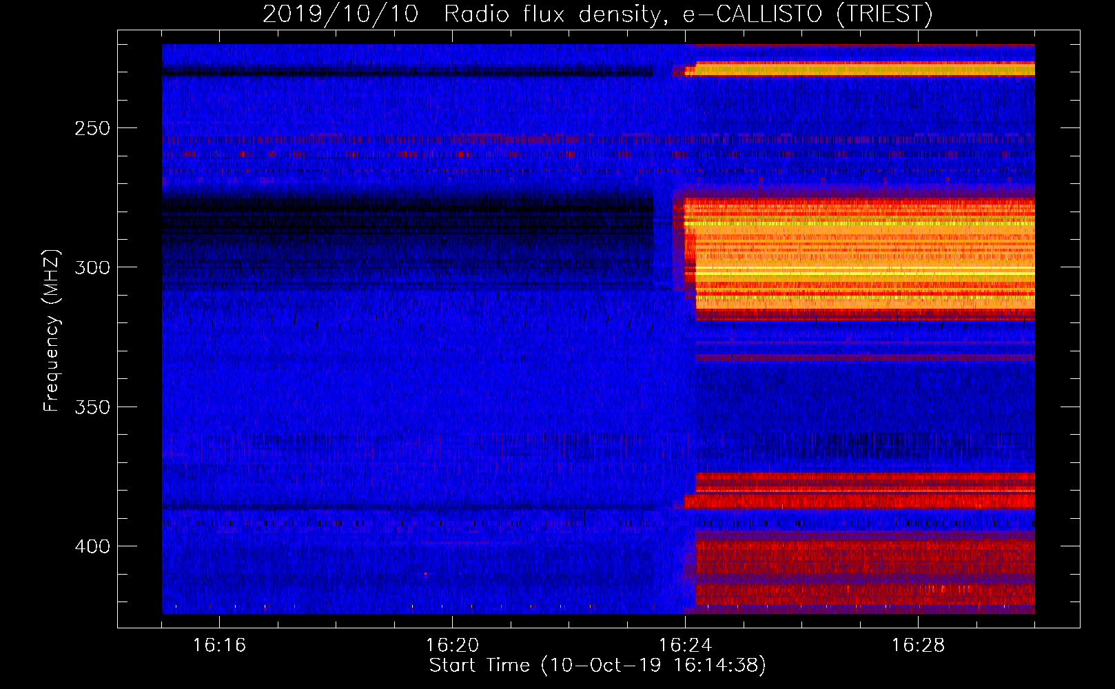This screenshot has height=689, width=1115.
Task: Select the 400 frequency axis label
Action: click(92, 547)
